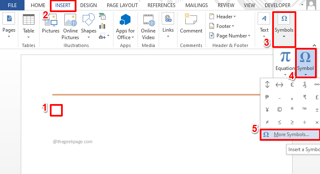The image size is (320, 174).
Task: Add a new Comment
Action: (191, 23)
